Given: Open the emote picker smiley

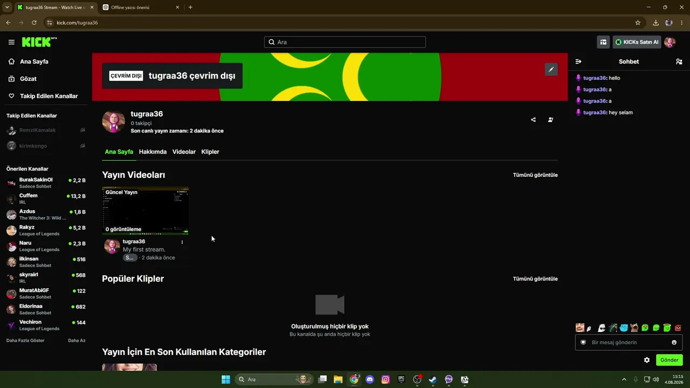Looking at the screenshot, I should click(x=674, y=342).
